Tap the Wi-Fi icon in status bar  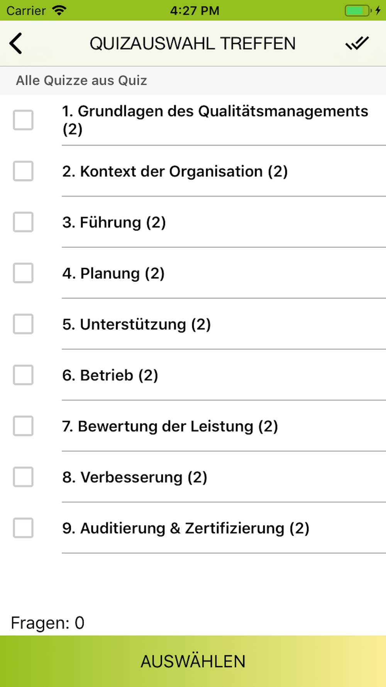click(59, 10)
